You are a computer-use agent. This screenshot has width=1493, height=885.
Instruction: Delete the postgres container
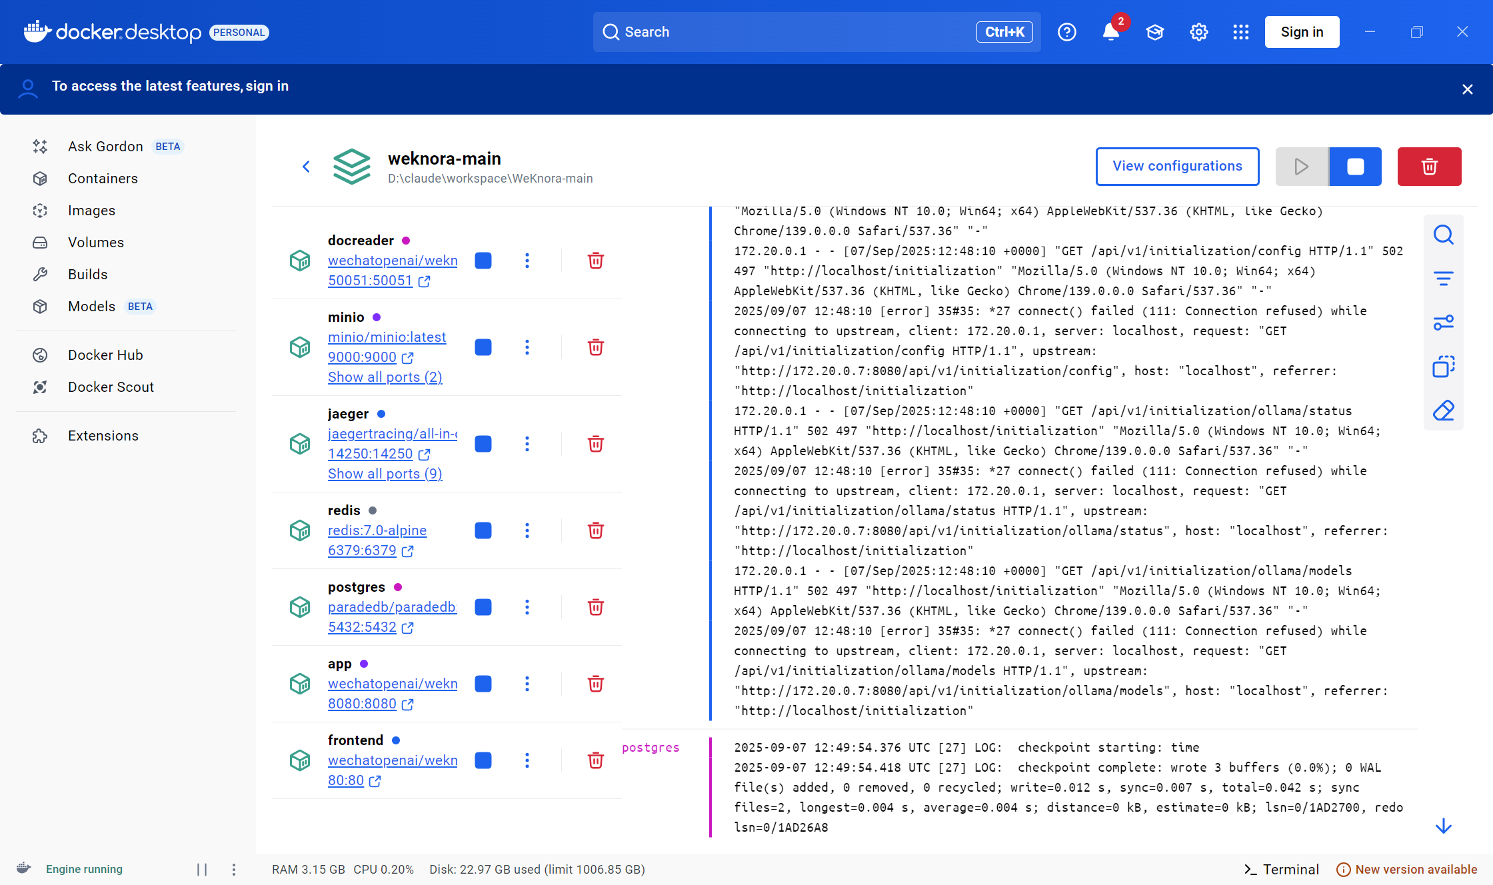click(x=596, y=607)
